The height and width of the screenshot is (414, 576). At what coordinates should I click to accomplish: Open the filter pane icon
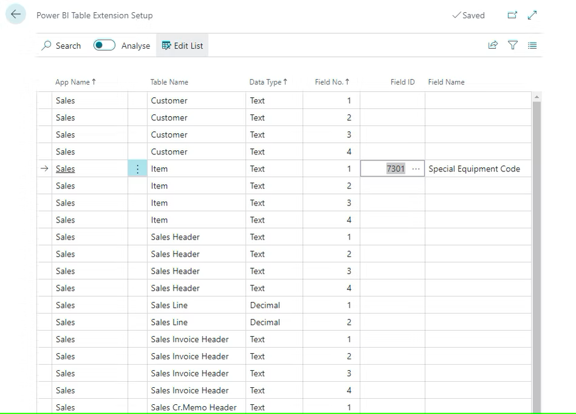(x=513, y=45)
